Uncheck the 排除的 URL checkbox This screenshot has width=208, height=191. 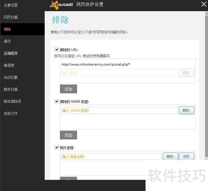click(x=57, y=50)
